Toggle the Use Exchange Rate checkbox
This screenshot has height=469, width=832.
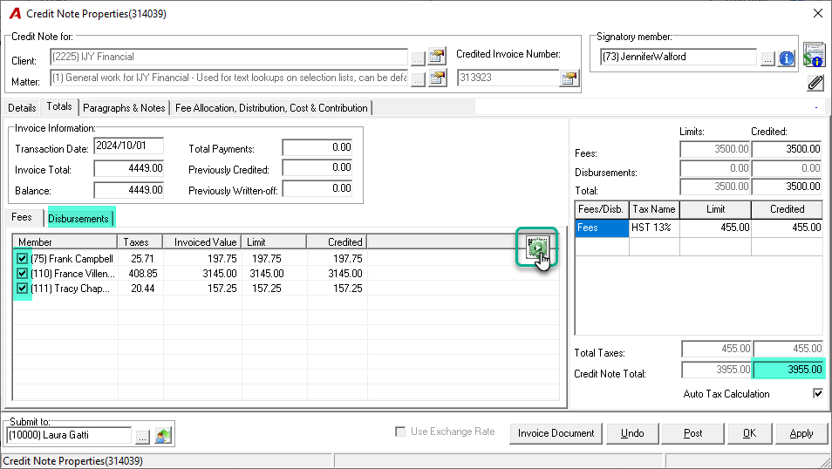click(x=400, y=432)
